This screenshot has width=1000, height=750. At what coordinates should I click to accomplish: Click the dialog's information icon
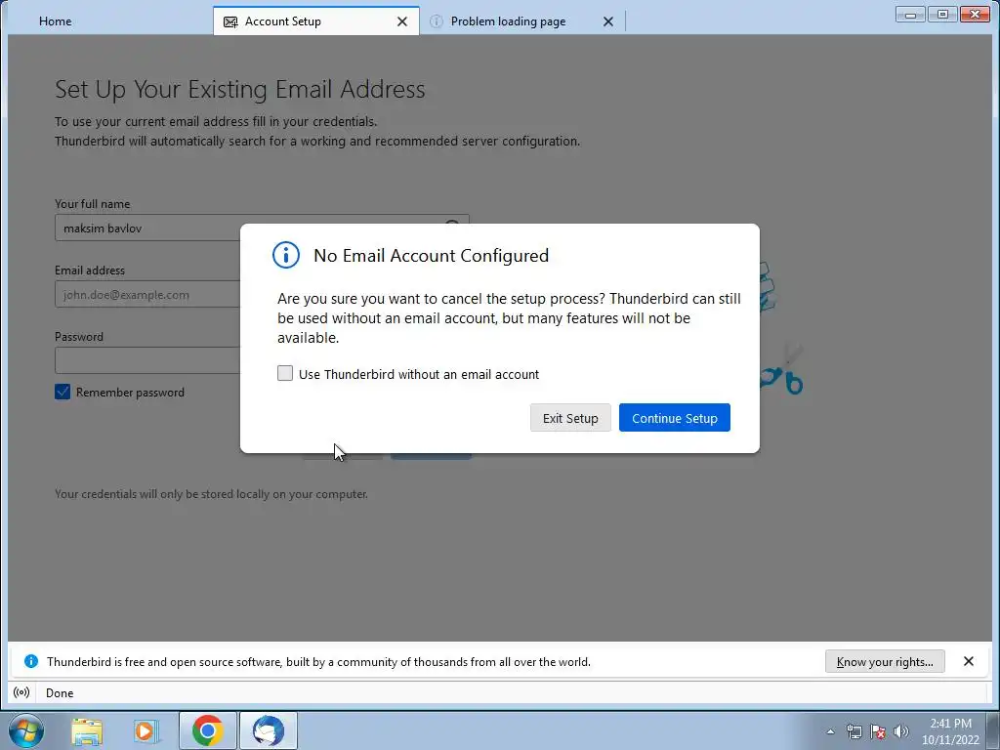point(286,255)
